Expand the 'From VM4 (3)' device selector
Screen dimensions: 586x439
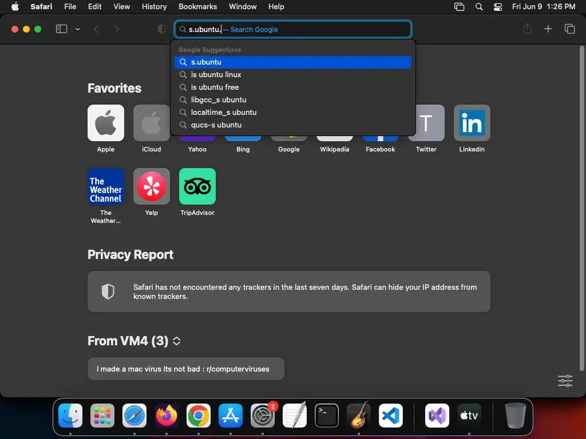point(176,341)
